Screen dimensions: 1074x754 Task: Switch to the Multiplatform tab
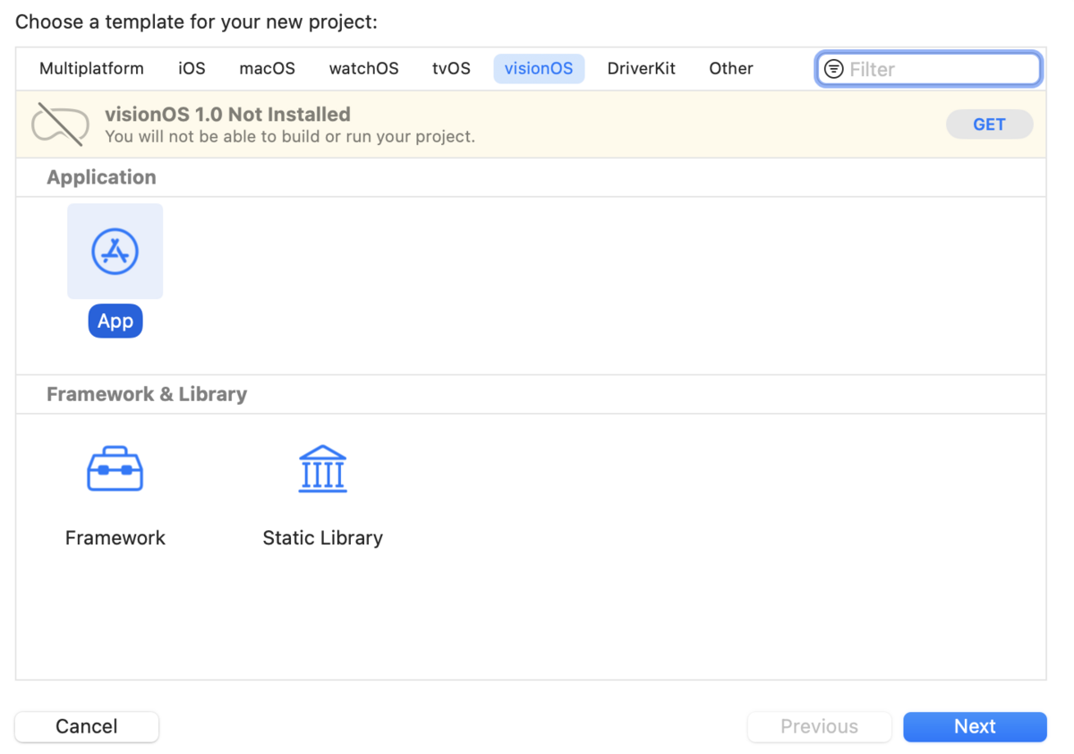click(91, 69)
